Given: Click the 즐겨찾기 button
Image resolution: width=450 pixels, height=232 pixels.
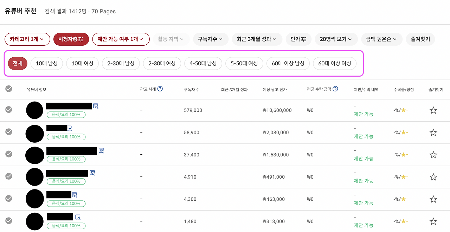Looking at the screenshot, I should 420,39.
